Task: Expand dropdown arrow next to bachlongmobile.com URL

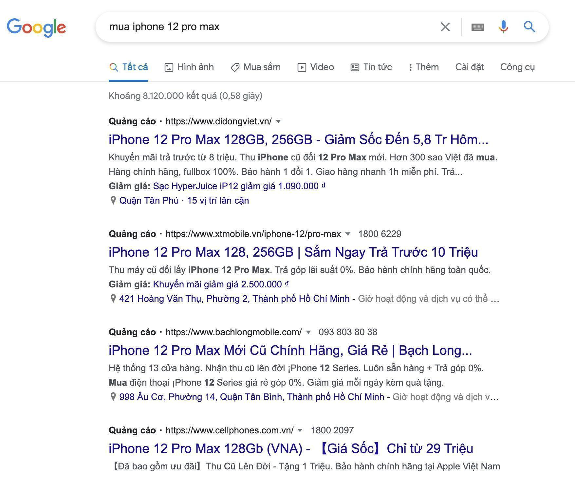Action: (x=308, y=332)
